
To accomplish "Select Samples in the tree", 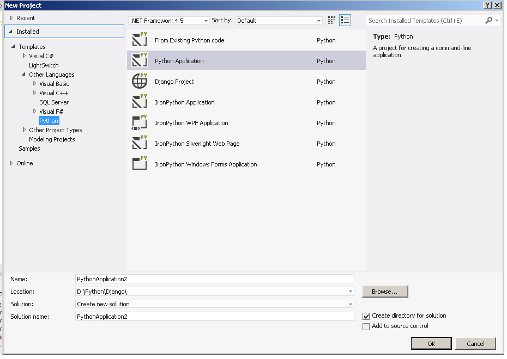I will 29,148.
